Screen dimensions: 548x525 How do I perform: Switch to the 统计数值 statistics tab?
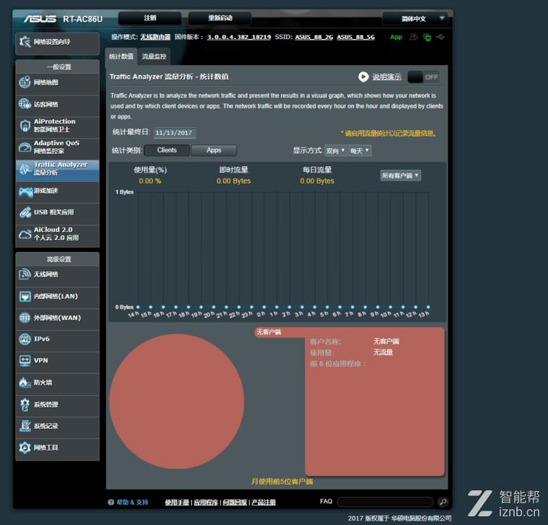coord(121,57)
